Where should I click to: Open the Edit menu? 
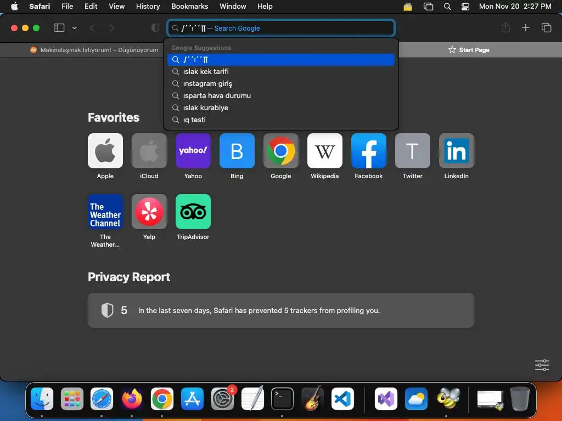click(91, 7)
